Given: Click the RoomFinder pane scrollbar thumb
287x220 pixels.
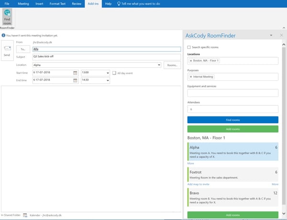Looking at the screenshot, I should (x=284, y=126).
